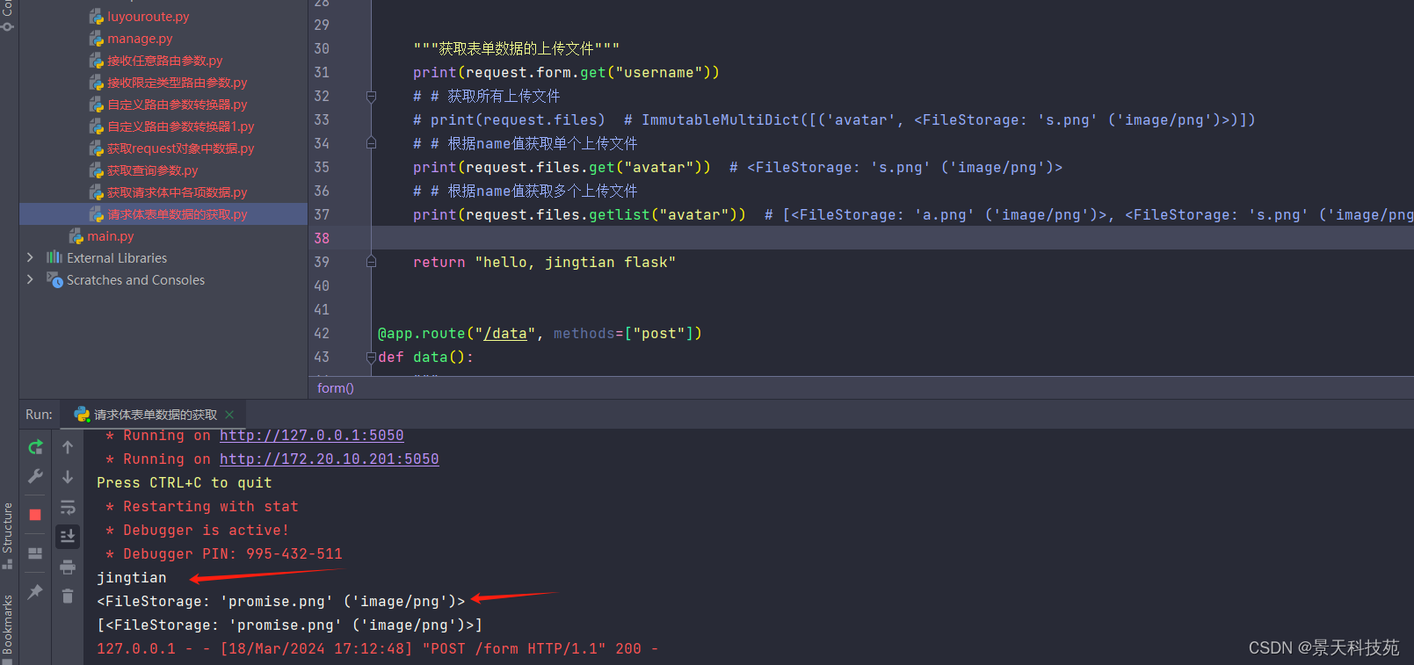Close the 请求体表单数据的获取 run tab
Screen dimensions: 1414x665
pyautogui.click(x=229, y=415)
